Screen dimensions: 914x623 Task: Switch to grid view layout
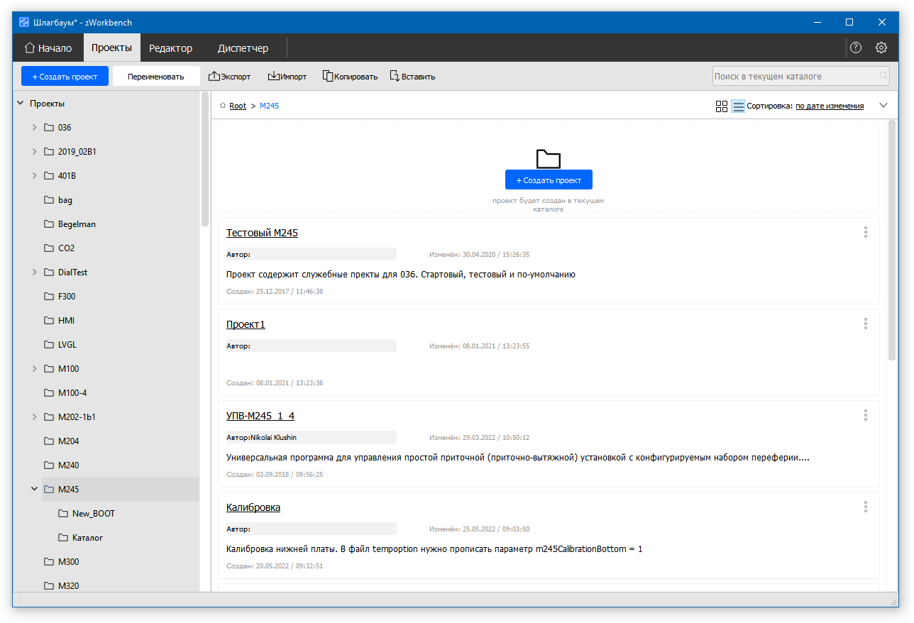point(722,106)
